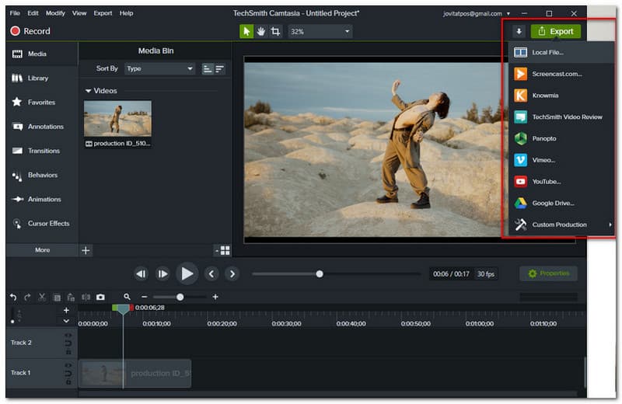Click the undo arrow icon
Screen dimensions: 622x404
(12, 297)
